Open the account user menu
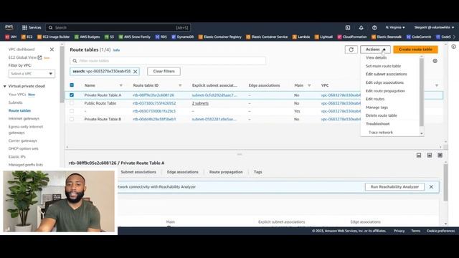Viewport: 459px width, 258px height. (x=434, y=27)
